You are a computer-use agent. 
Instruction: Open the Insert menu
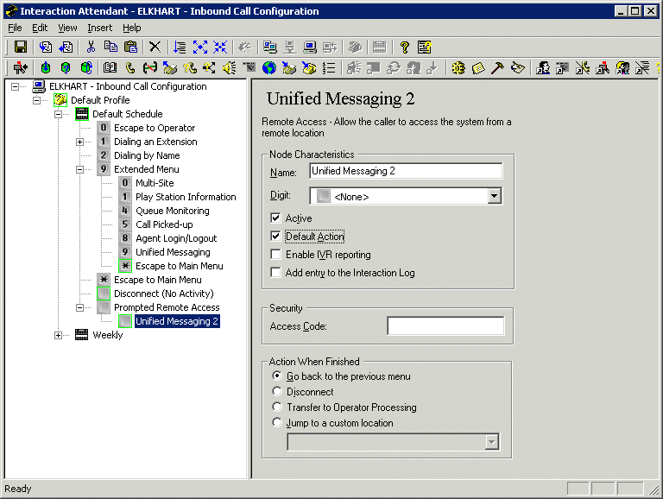tap(99, 28)
